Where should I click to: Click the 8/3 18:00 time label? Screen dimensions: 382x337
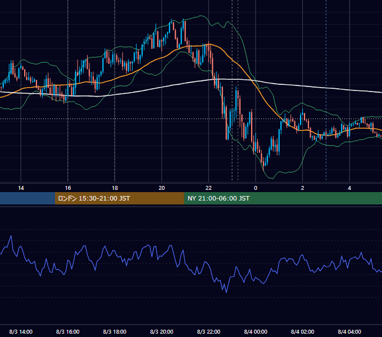click(115, 331)
